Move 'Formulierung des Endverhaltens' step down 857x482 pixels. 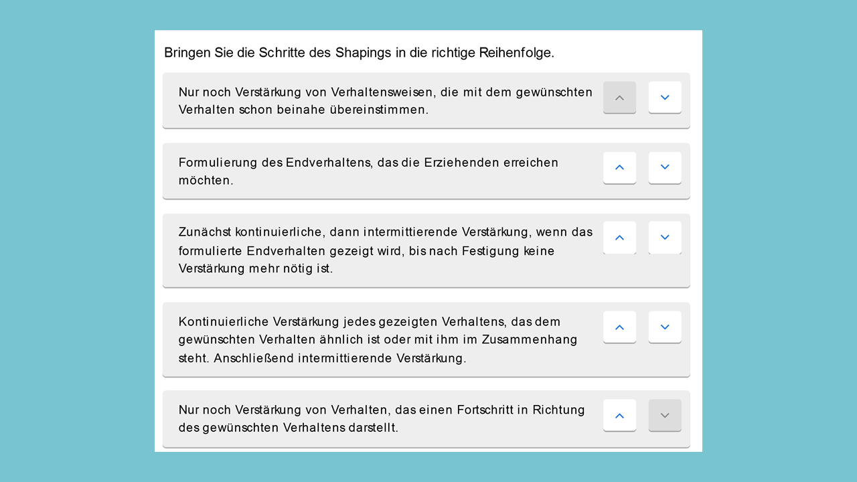[x=665, y=167]
